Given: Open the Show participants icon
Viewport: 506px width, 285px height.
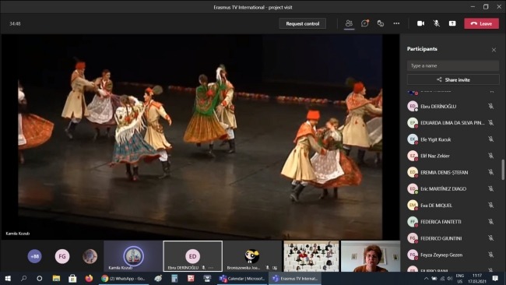Looking at the screenshot, I should (x=349, y=23).
